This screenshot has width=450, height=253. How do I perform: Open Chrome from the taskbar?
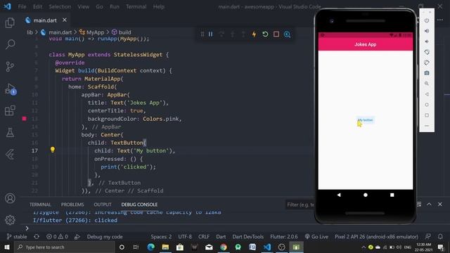pyautogui.click(x=224, y=247)
